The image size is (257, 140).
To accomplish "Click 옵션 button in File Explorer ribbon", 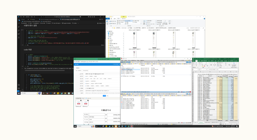I will [170, 22].
